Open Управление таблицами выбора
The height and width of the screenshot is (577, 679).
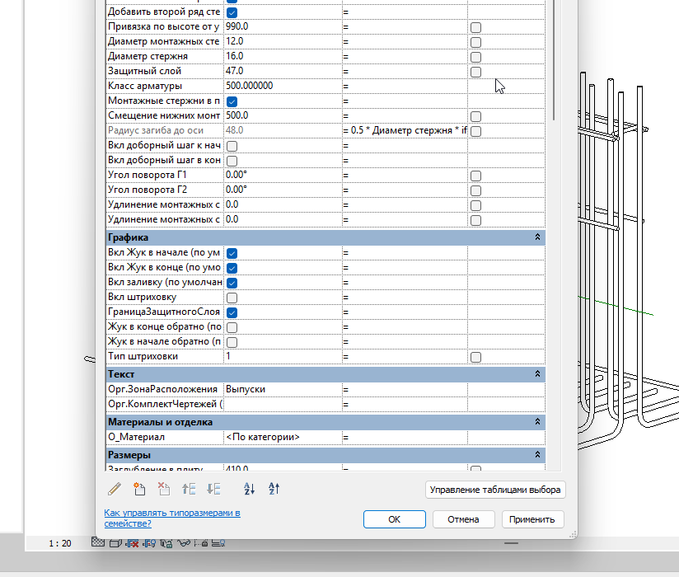click(x=495, y=490)
